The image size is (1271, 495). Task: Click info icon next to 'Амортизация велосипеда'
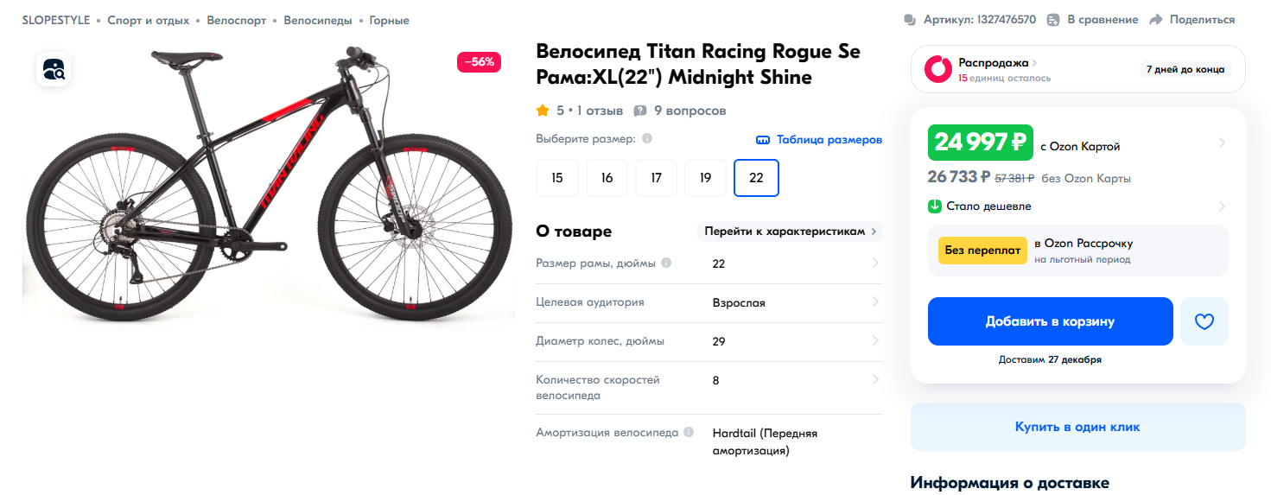[x=689, y=432]
